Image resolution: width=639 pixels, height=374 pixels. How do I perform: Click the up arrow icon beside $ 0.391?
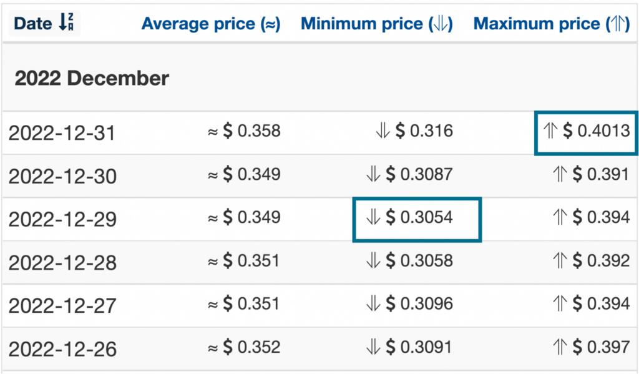coord(560,174)
